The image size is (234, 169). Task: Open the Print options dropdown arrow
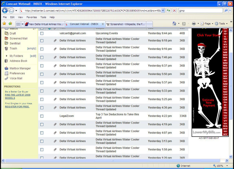[x=198, y=24]
